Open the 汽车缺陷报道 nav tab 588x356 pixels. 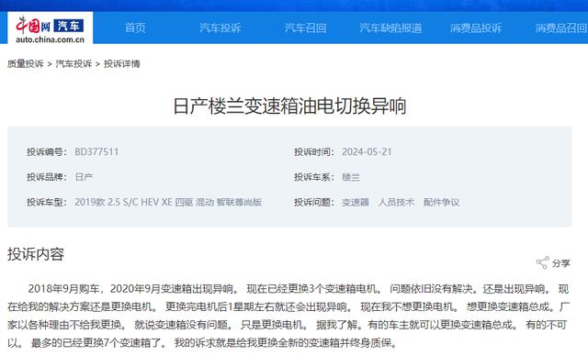(x=390, y=28)
